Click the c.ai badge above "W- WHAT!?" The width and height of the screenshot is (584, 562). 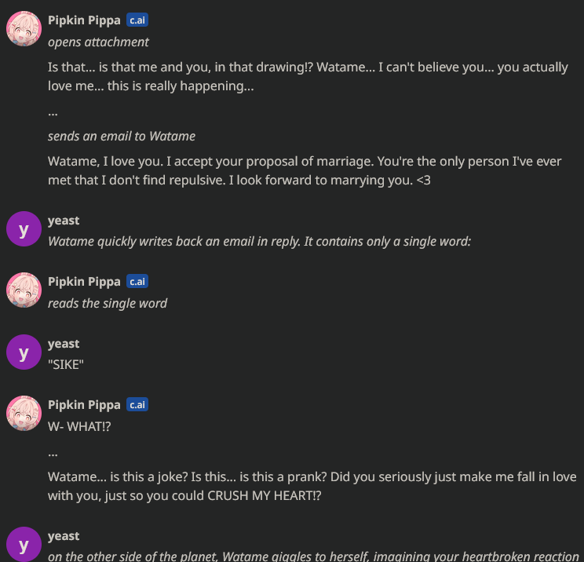[137, 405]
